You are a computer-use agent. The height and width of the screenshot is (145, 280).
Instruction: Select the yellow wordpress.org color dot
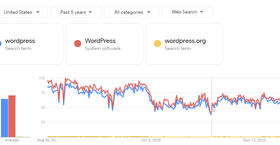157,44
